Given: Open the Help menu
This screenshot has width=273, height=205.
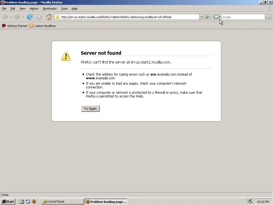Looking at the screenshot, I should (75, 9).
